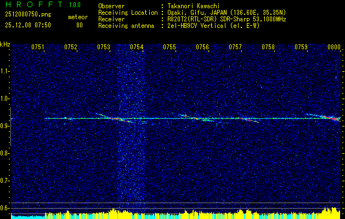Viewport: 345px width, 219px height.
Task: Click the red meteor echo near 0757
Action: 247,119
